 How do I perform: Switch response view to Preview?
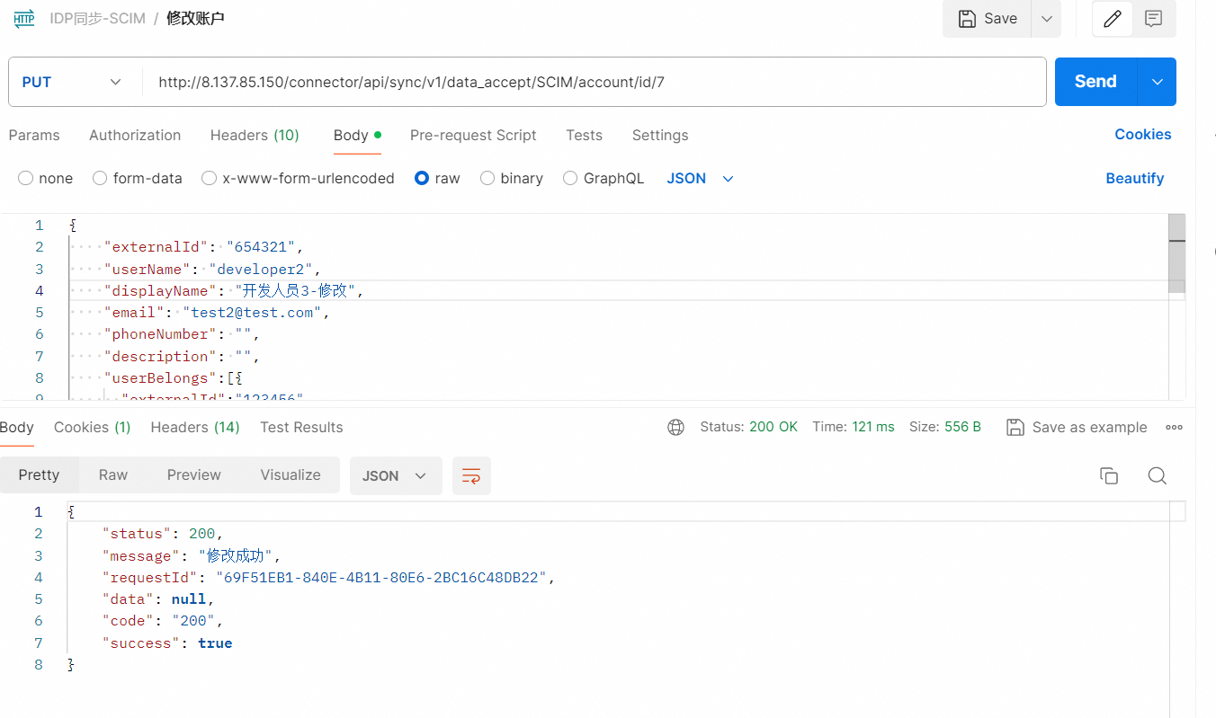tap(193, 474)
